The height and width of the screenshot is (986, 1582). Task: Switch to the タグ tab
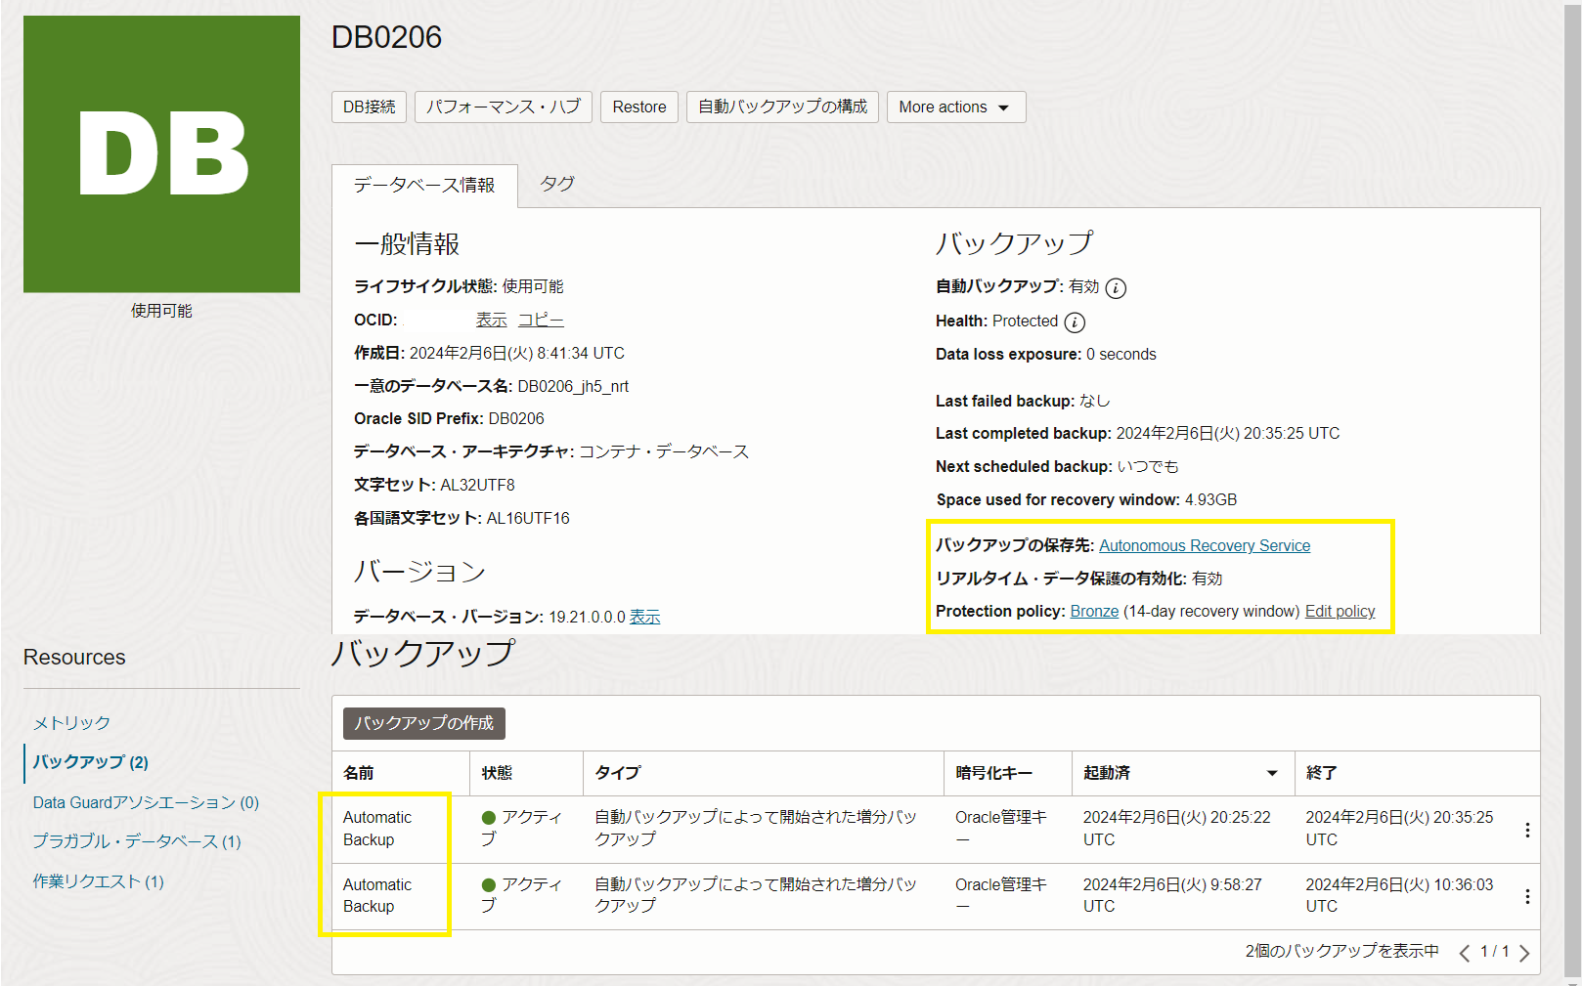click(x=556, y=184)
